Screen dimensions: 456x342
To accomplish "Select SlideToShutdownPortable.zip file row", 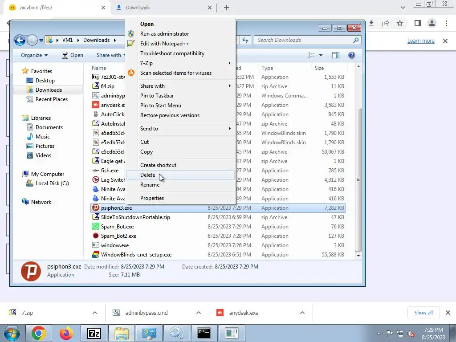I will pyautogui.click(x=218, y=217).
